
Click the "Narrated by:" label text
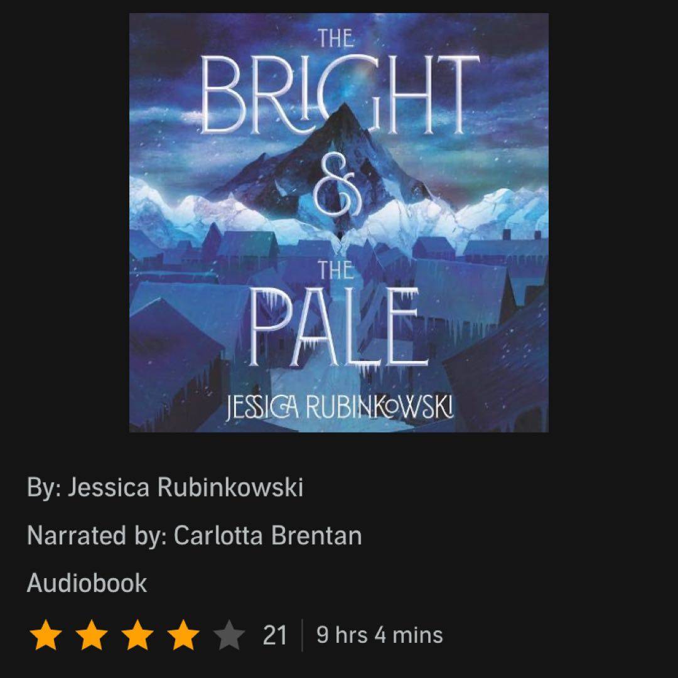click(x=97, y=535)
